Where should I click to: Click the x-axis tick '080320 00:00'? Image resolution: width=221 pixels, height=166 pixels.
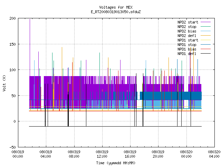pyautogui.click(x=186, y=154)
